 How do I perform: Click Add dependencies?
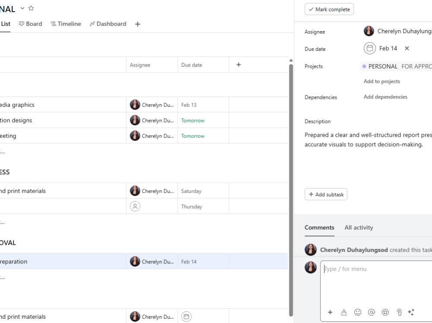[x=385, y=97]
